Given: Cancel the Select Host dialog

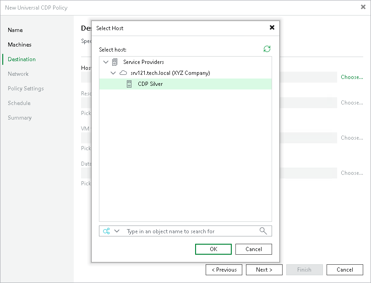Looking at the screenshot, I should click(x=253, y=249).
